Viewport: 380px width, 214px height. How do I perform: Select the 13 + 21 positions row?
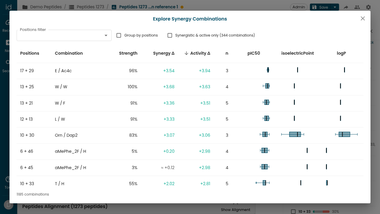coord(190,103)
